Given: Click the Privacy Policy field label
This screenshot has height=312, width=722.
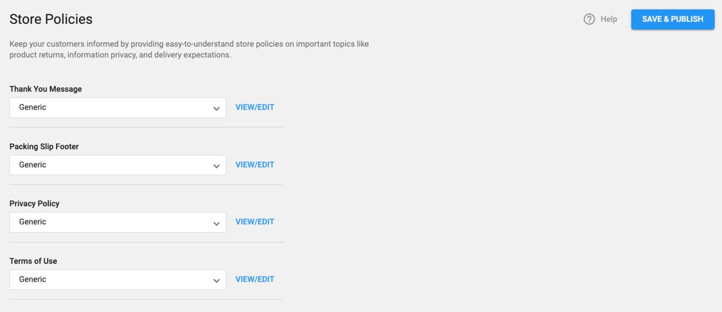Looking at the screenshot, I should pyautogui.click(x=35, y=203).
